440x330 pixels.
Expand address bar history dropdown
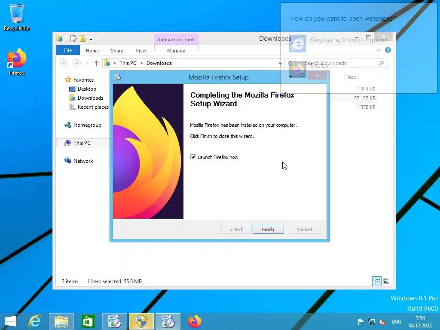tap(280, 63)
